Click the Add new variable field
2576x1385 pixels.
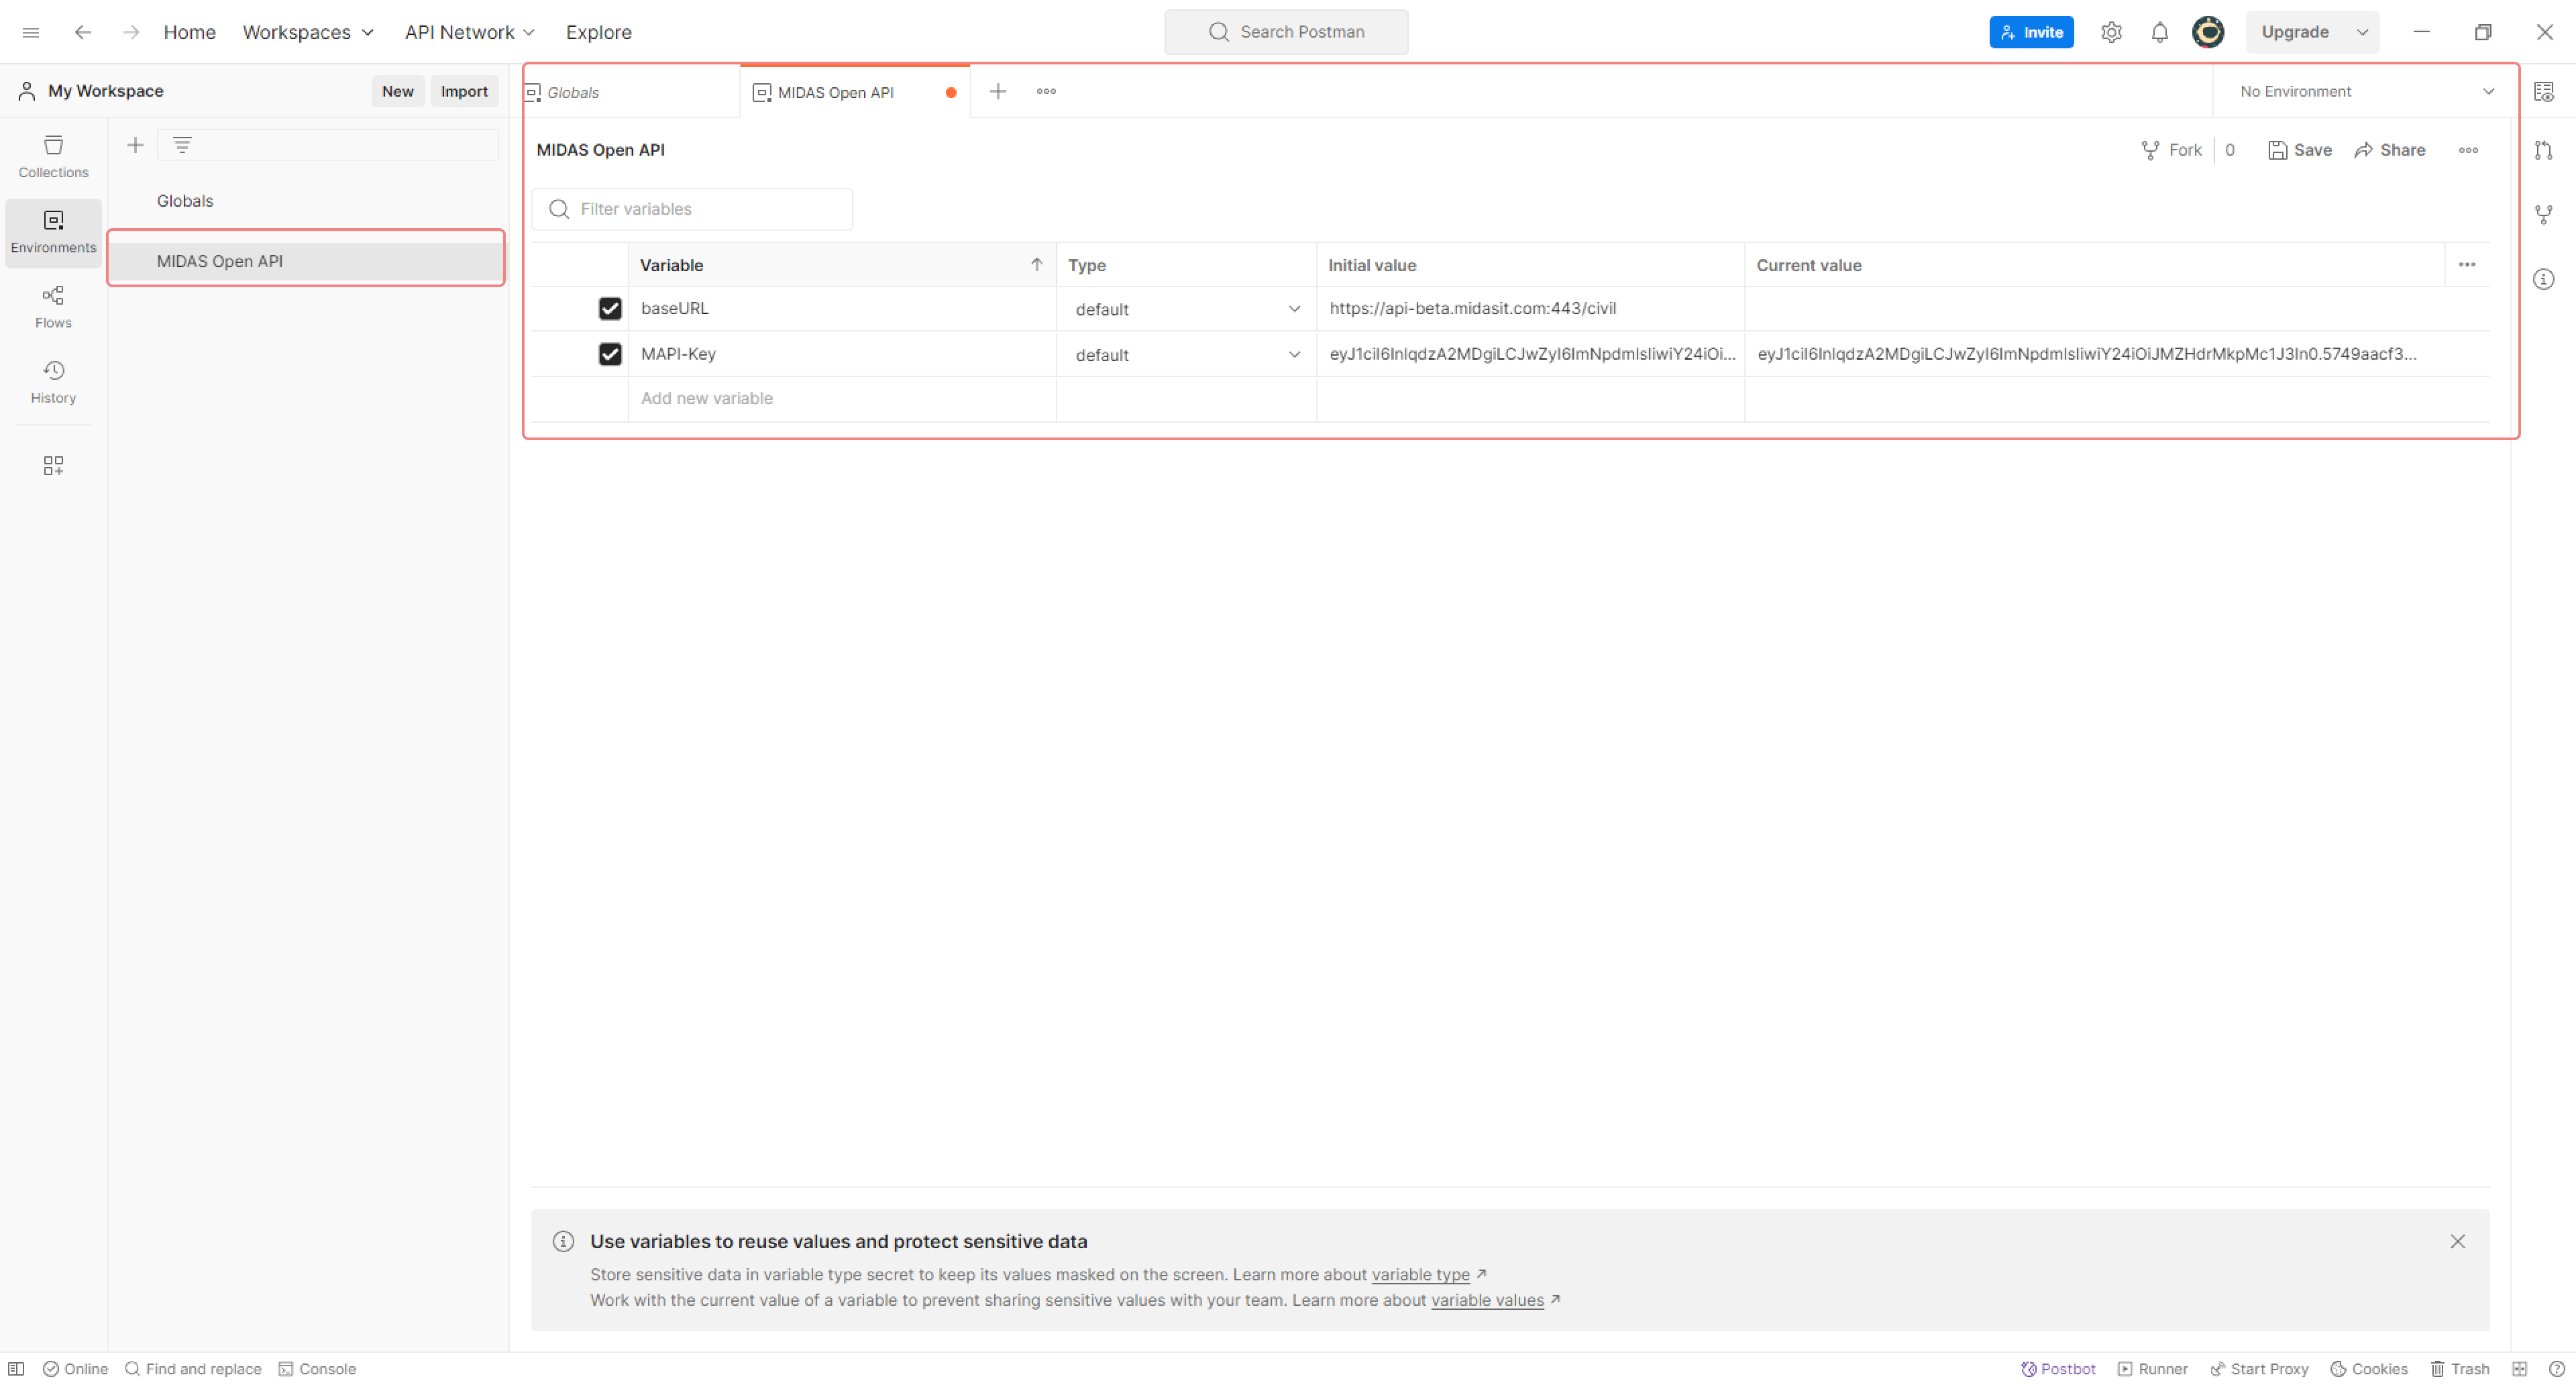tap(841, 398)
